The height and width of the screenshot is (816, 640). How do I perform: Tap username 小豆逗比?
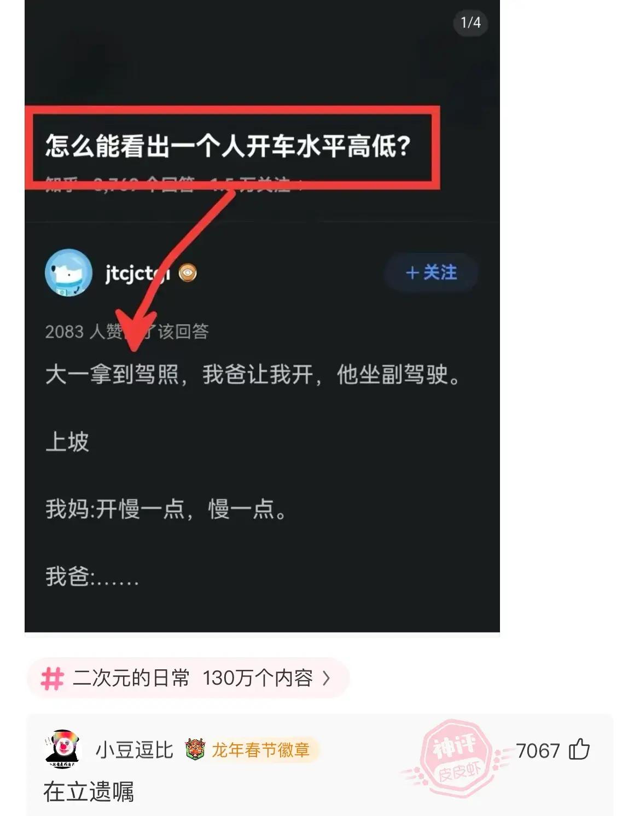click(135, 750)
